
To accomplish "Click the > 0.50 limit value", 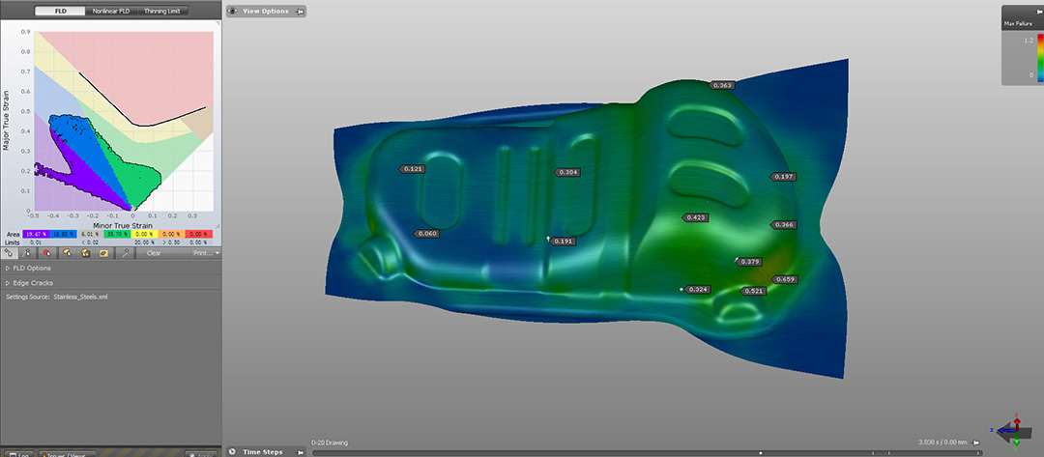I will [171, 243].
